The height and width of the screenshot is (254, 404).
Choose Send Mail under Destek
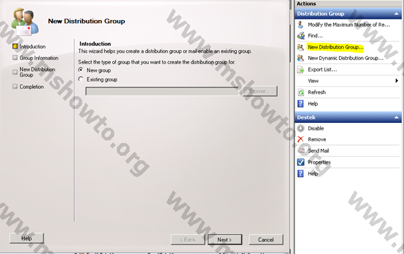click(x=319, y=151)
